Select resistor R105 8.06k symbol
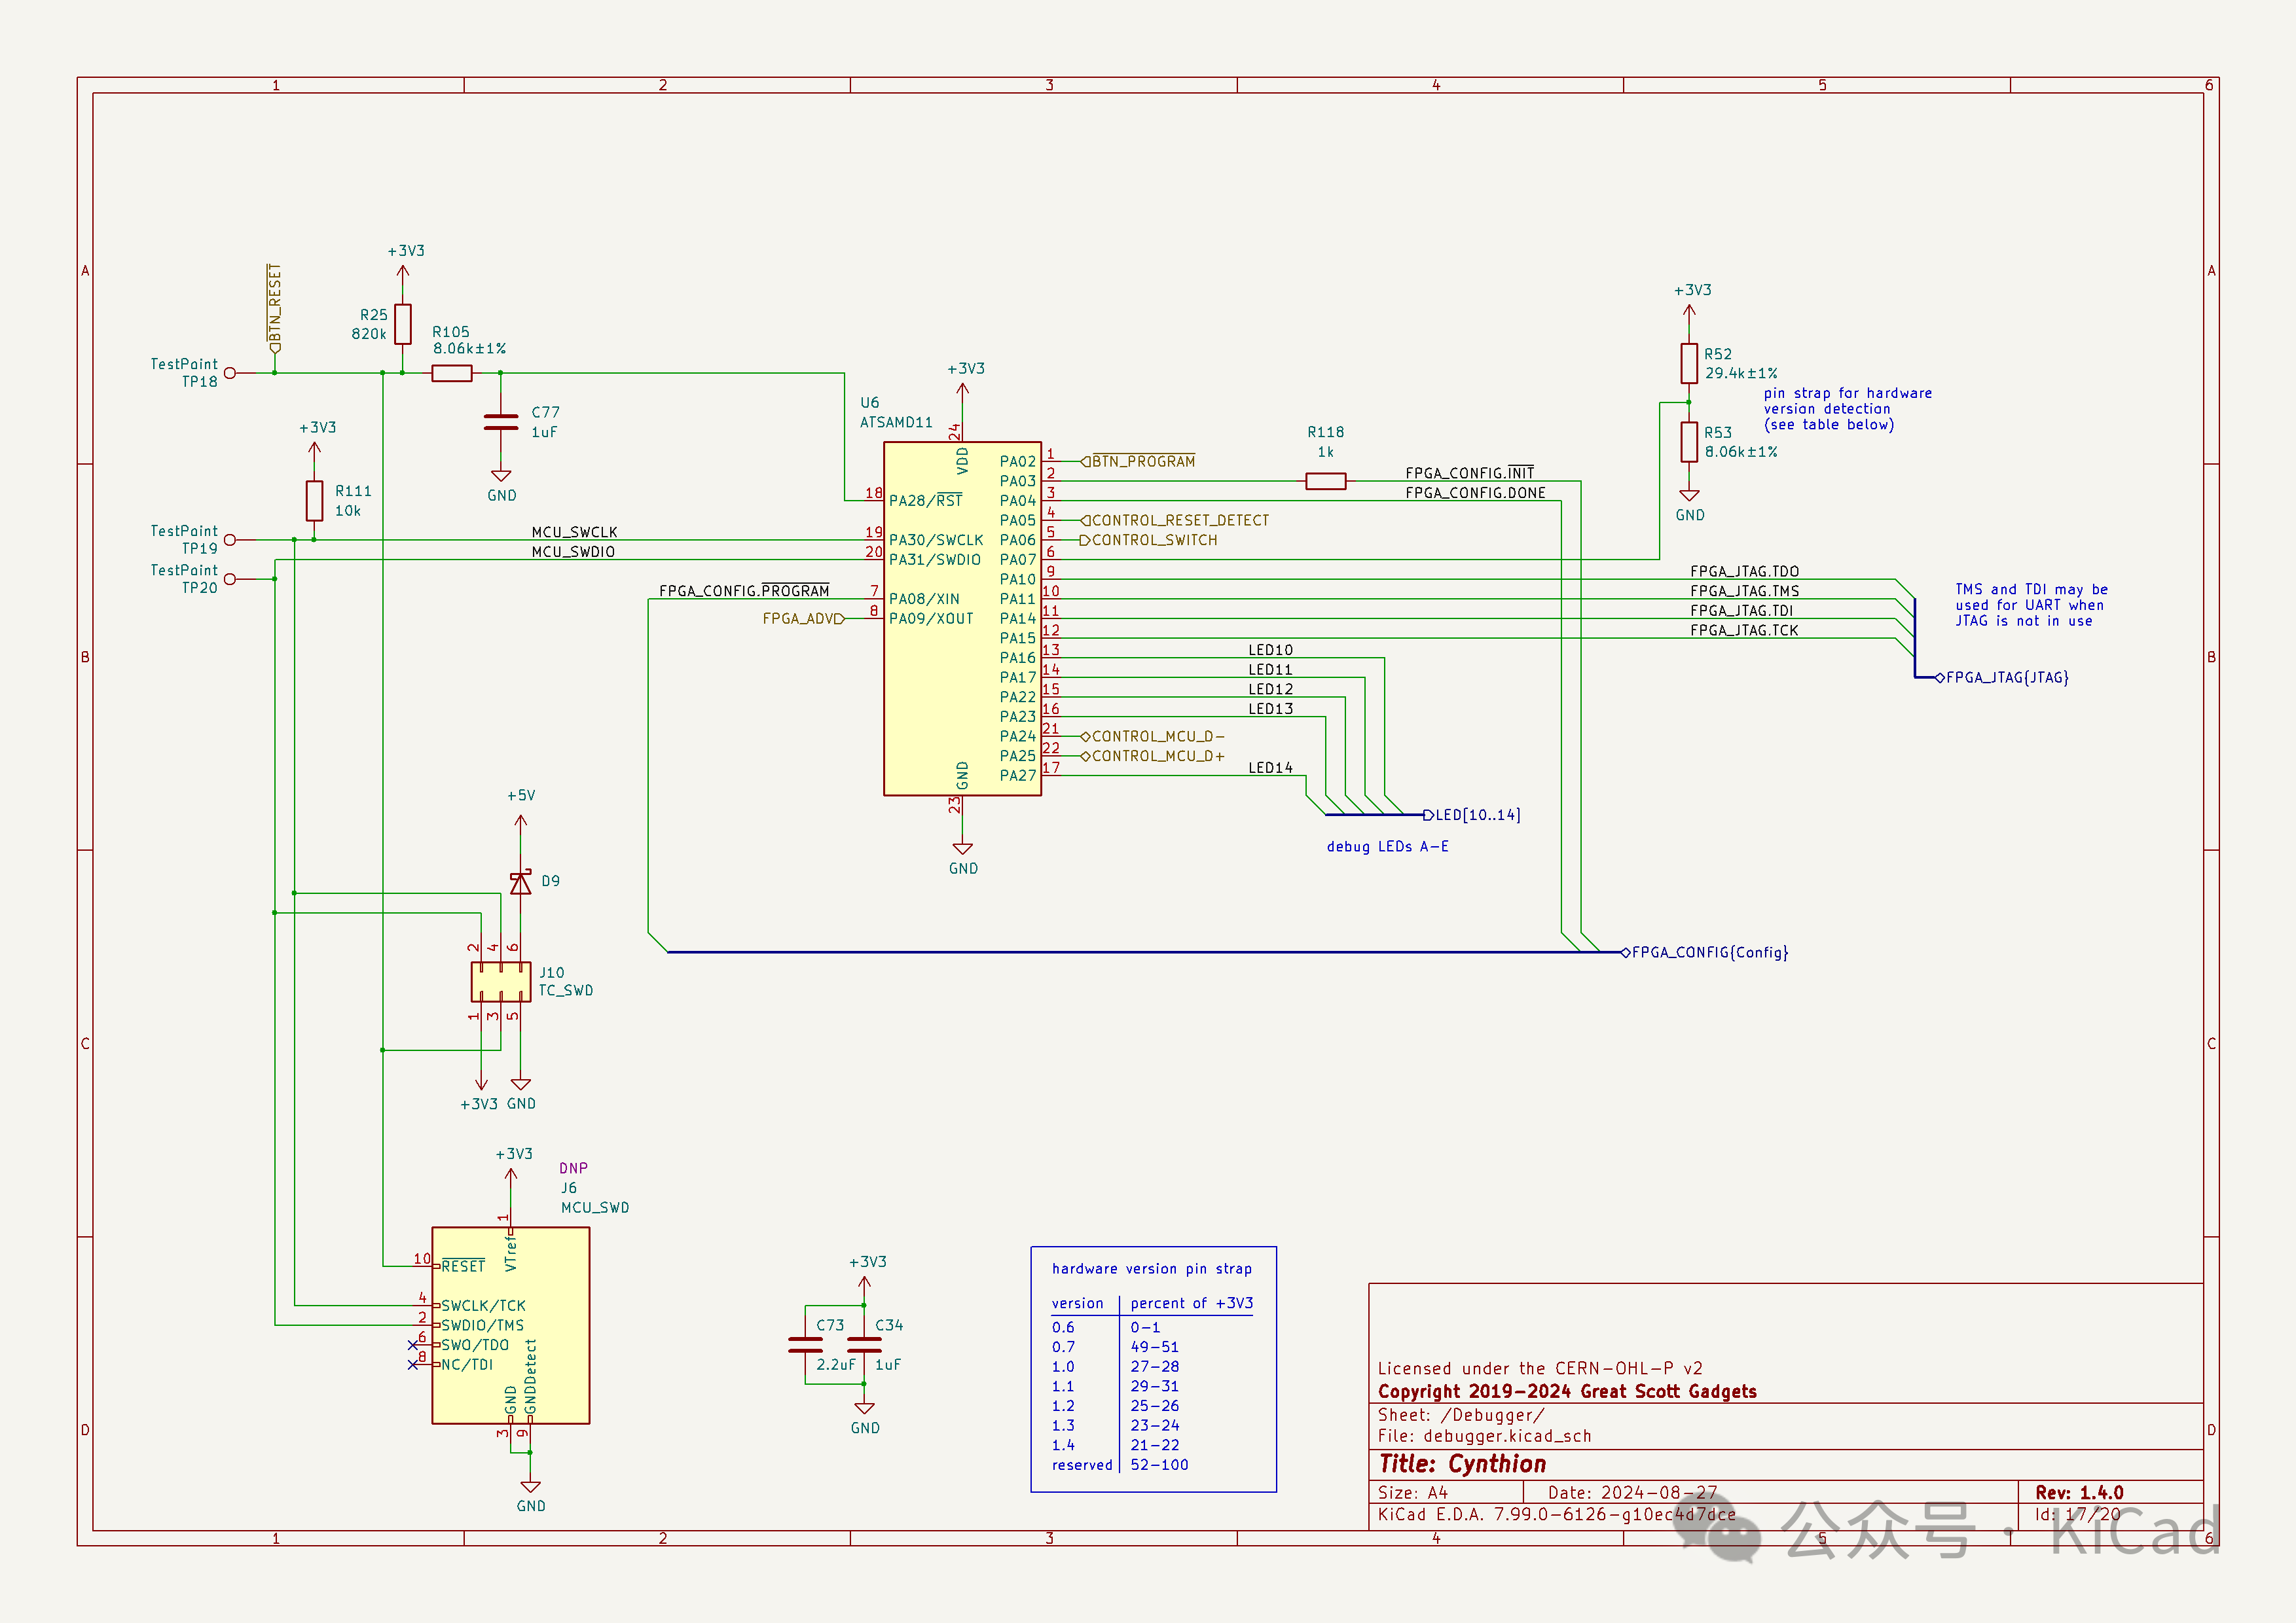The image size is (2296, 1623). [452, 373]
